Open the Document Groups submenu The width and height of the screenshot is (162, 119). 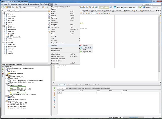pyautogui.click(x=64, y=61)
